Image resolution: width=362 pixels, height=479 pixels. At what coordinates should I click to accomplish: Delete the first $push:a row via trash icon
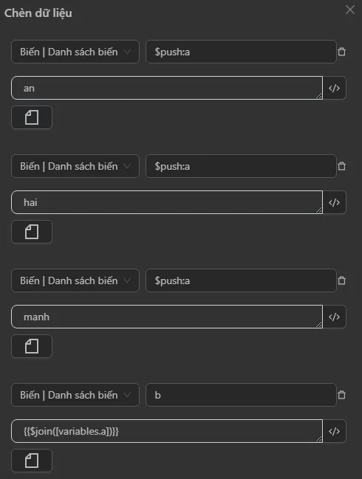coord(341,52)
